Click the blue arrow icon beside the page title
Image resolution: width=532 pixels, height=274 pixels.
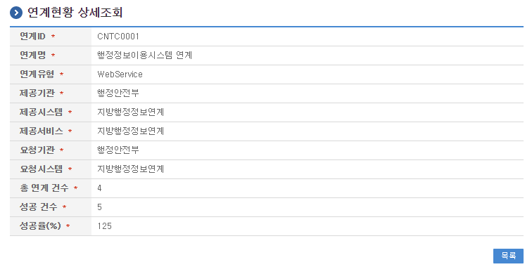tap(16, 13)
